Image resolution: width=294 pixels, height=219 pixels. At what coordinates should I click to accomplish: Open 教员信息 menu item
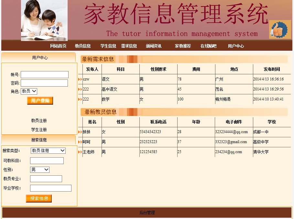[83, 46]
